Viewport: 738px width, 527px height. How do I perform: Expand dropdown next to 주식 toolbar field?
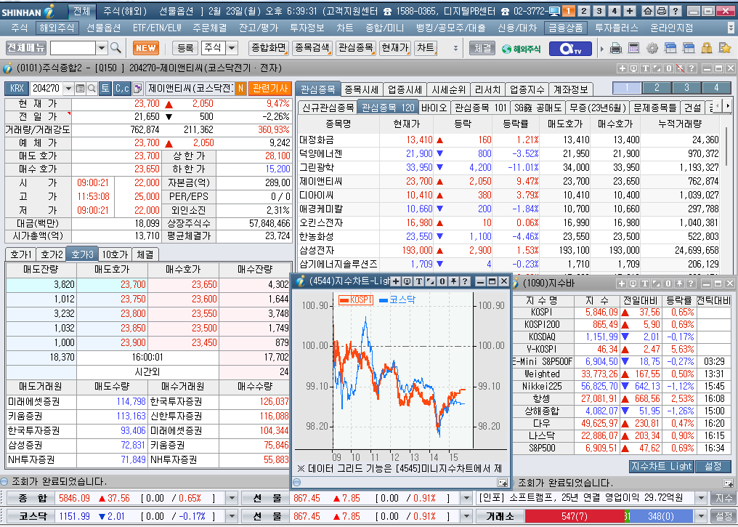[x=232, y=47]
